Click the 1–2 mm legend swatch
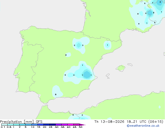Viewport: 165px width, 128px height. click(x=16, y=125)
